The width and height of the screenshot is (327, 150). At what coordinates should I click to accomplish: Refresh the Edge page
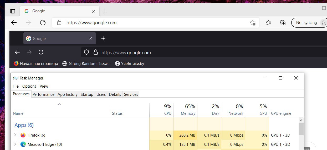(x=43, y=23)
